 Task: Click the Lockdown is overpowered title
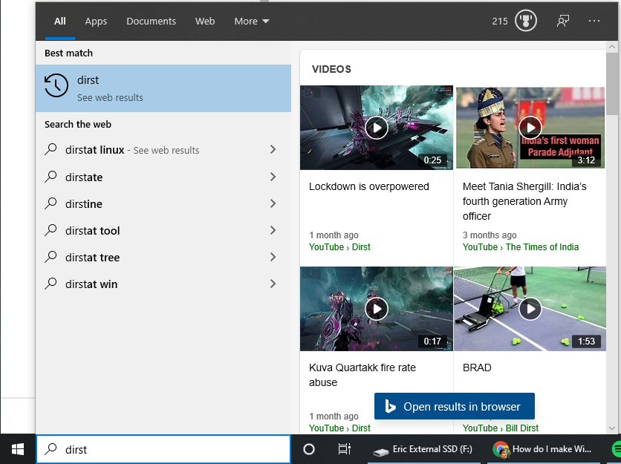click(x=368, y=186)
